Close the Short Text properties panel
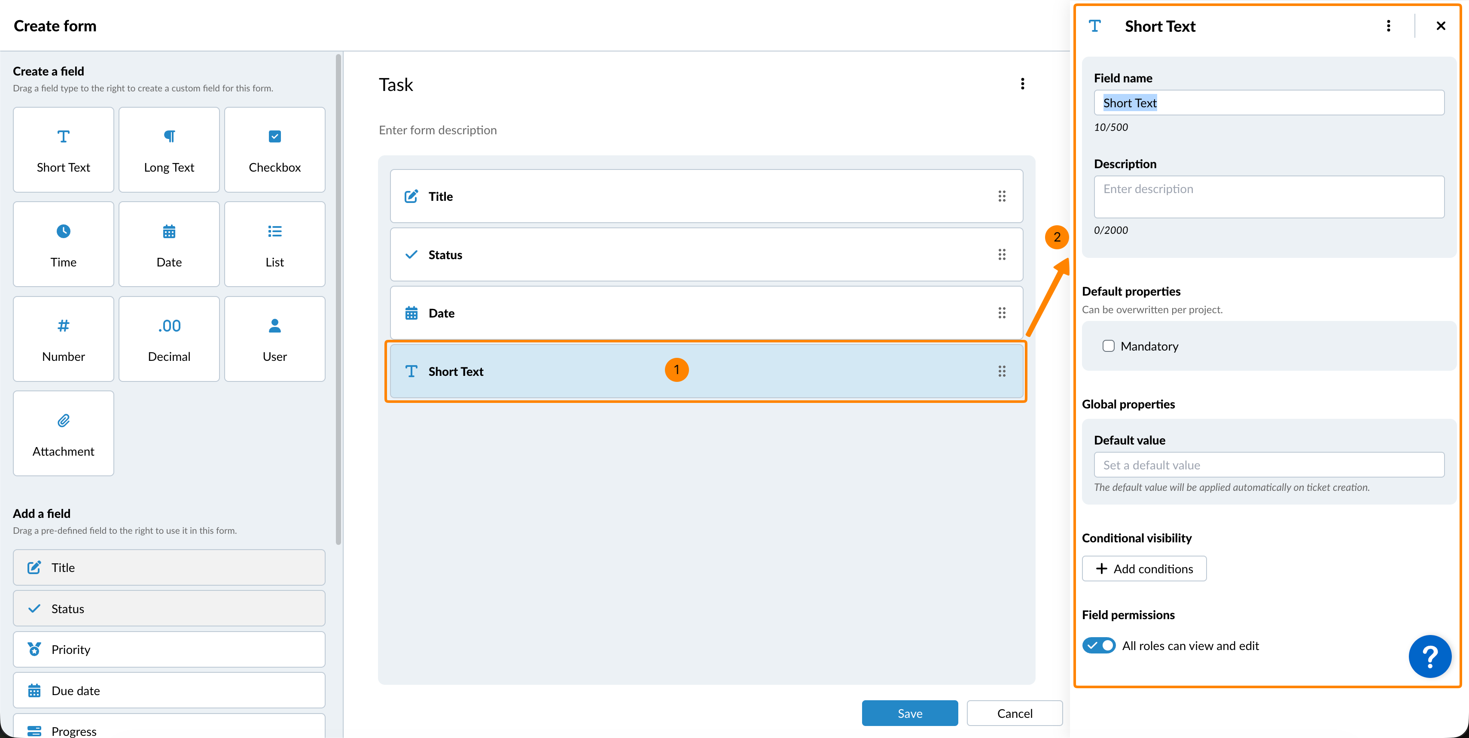This screenshot has width=1469, height=738. coord(1441,26)
